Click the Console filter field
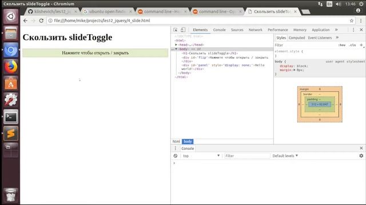The height and width of the screenshot is (205, 366). pos(246,155)
